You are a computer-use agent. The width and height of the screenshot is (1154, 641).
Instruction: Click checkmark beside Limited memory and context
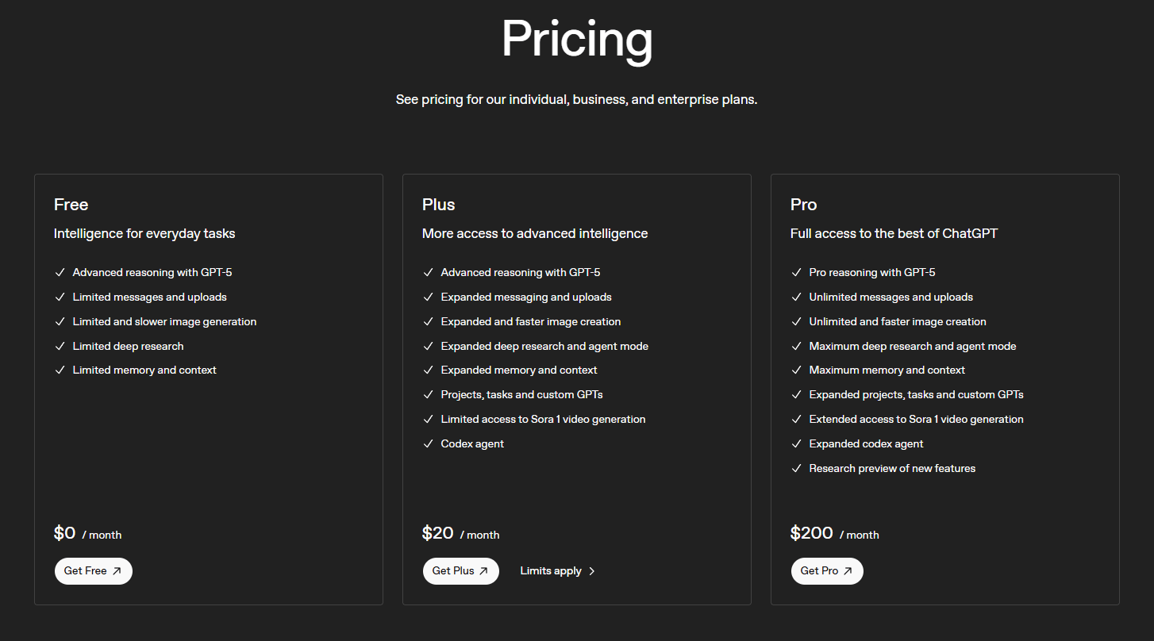(x=60, y=370)
